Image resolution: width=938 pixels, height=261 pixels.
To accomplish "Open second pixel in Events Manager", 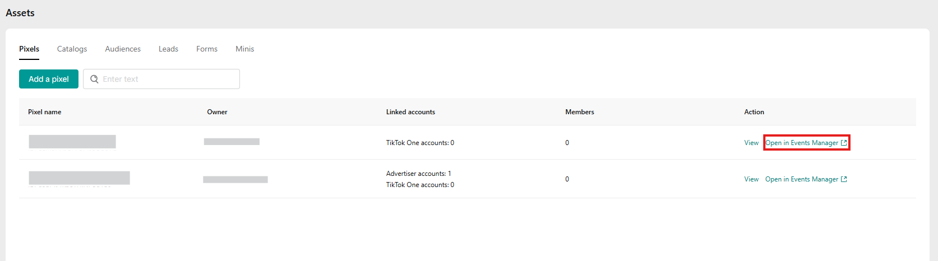I will pos(802,179).
